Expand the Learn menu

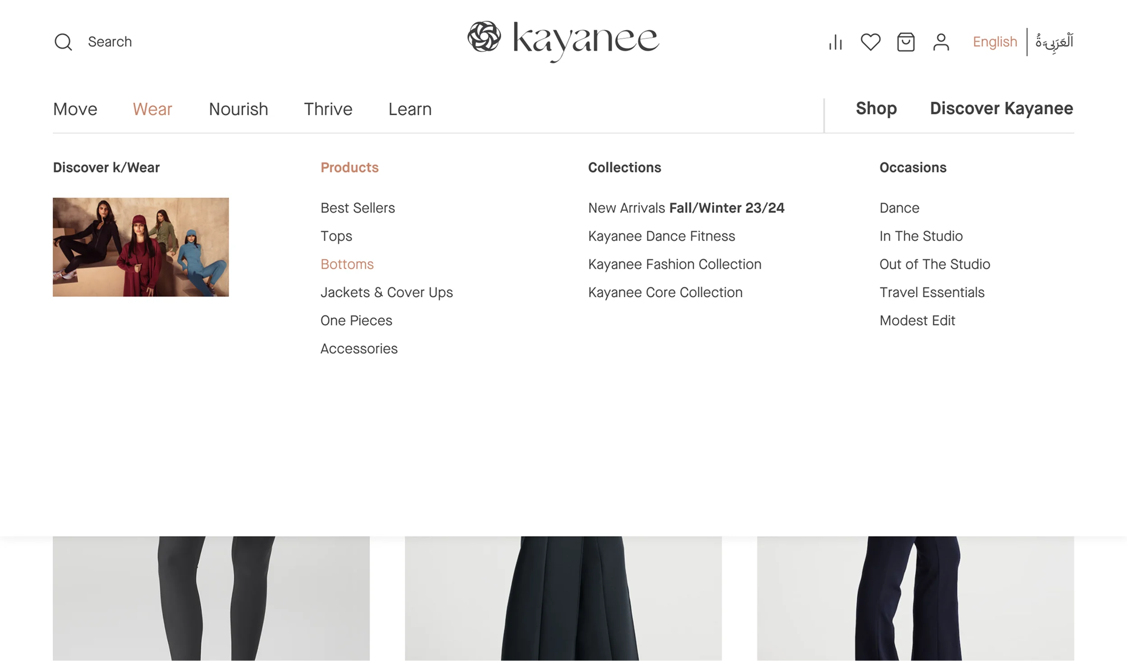click(410, 109)
